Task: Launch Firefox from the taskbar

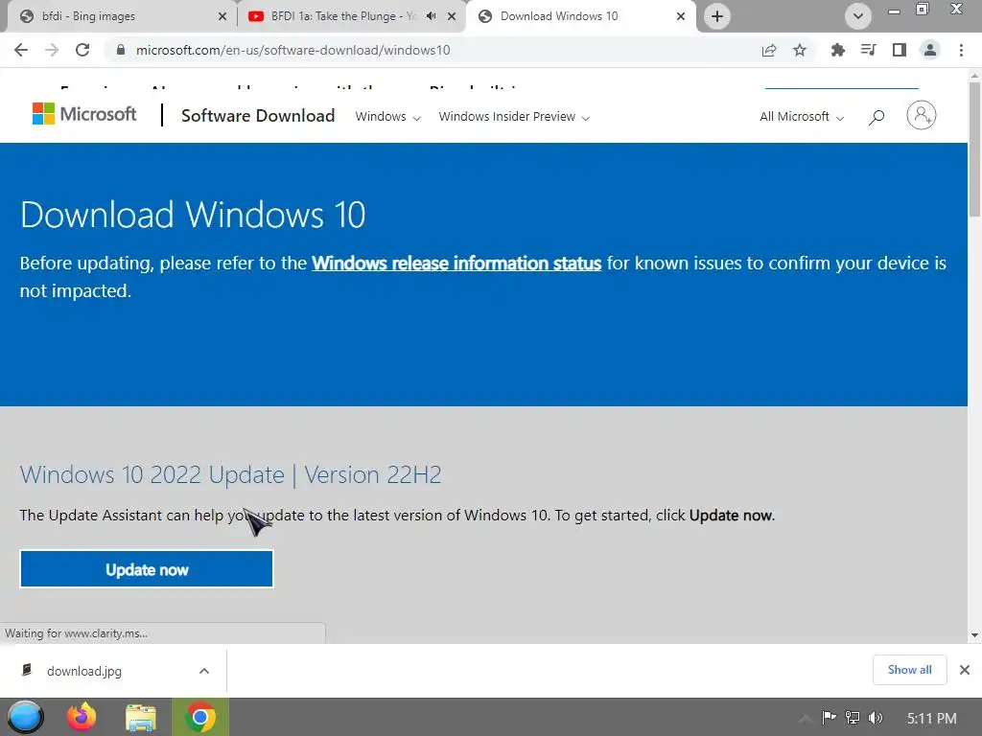Action: tap(82, 717)
